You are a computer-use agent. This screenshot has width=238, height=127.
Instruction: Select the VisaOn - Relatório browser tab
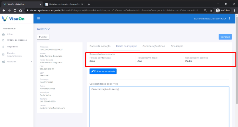(x=22, y=5)
